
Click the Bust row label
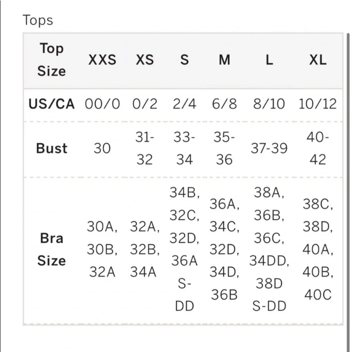coord(51,149)
